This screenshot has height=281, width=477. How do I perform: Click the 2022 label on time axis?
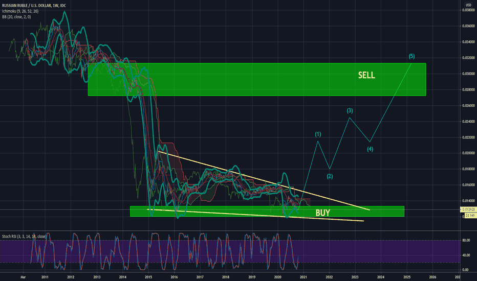[329, 277]
